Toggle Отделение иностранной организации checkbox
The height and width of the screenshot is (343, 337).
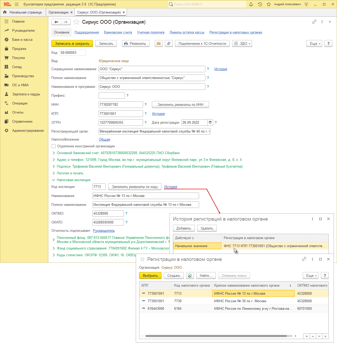click(54, 146)
